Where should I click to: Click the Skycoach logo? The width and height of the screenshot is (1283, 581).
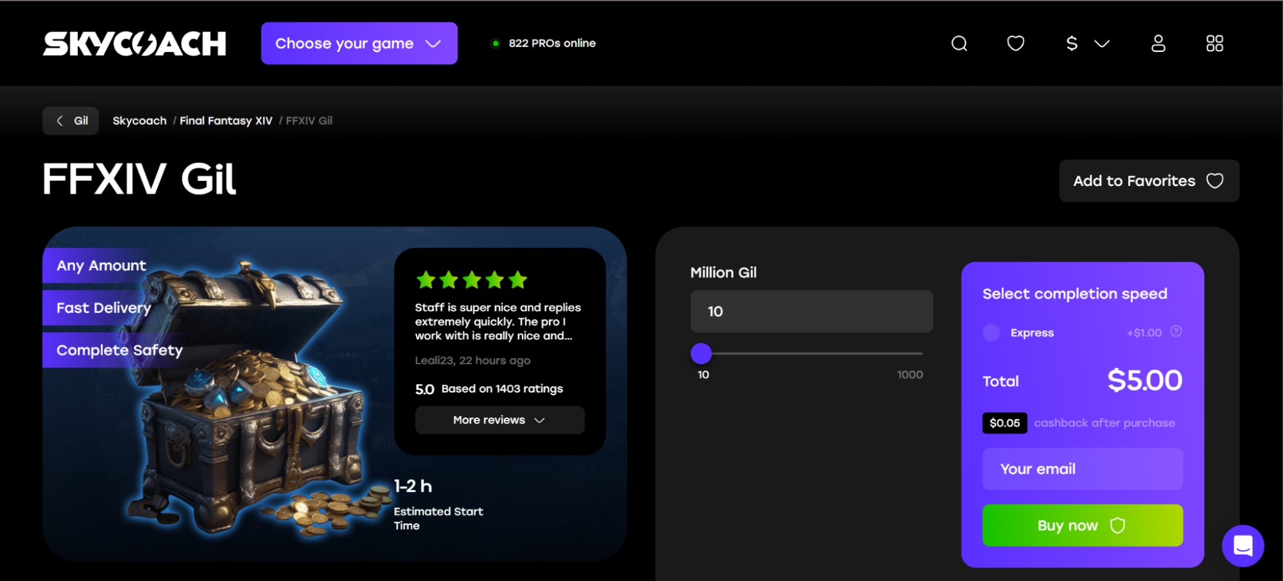click(x=134, y=44)
